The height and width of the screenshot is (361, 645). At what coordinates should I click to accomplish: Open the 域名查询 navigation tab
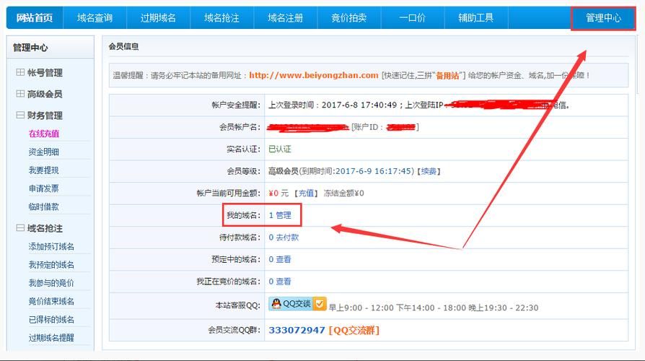tap(95, 18)
